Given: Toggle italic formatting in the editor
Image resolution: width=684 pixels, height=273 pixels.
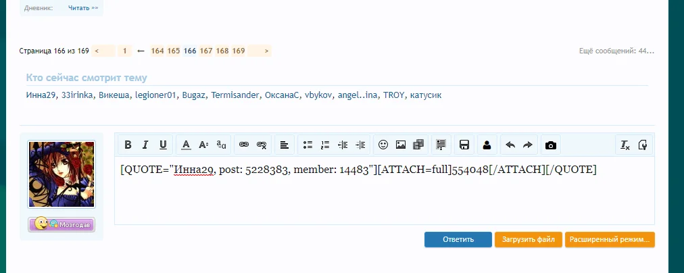Looking at the screenshot, I should click(x=146, y=145).
